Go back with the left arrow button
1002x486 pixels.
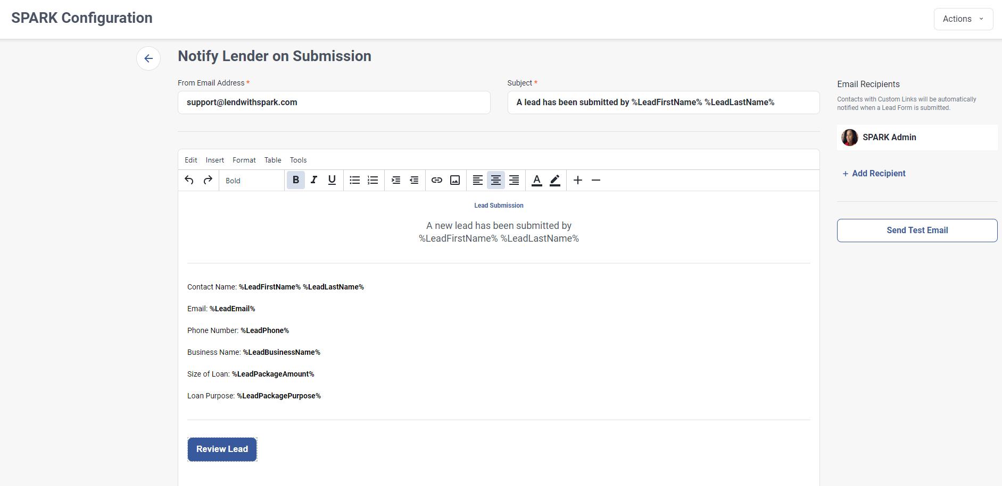tap(148, 58)
